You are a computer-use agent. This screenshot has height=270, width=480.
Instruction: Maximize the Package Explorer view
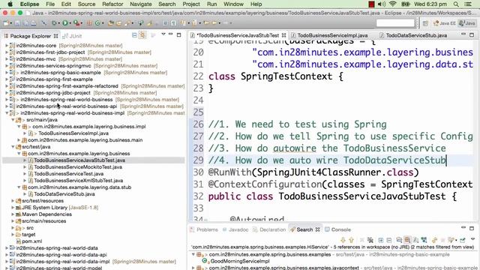click(x=178, y=34)
